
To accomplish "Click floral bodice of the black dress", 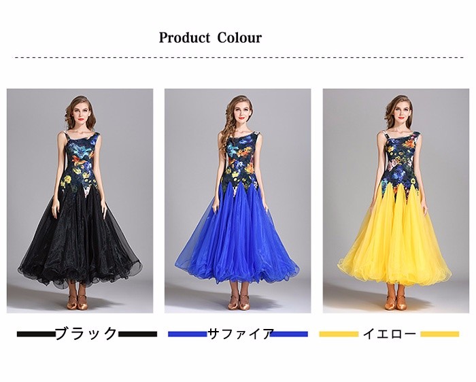I will coord(80,162).
